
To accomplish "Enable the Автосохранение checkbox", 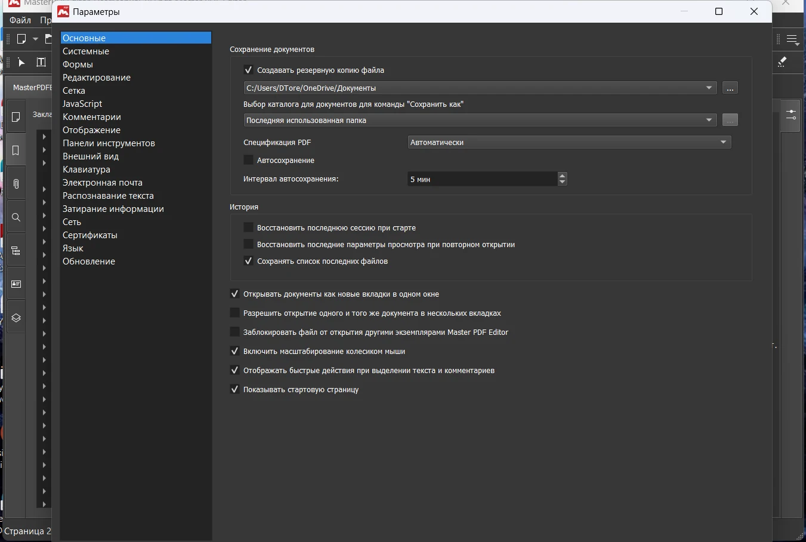I will pos(249,160).
